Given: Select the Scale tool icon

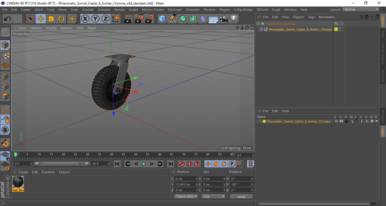Looking at the screenshot, I should point(51,19).
